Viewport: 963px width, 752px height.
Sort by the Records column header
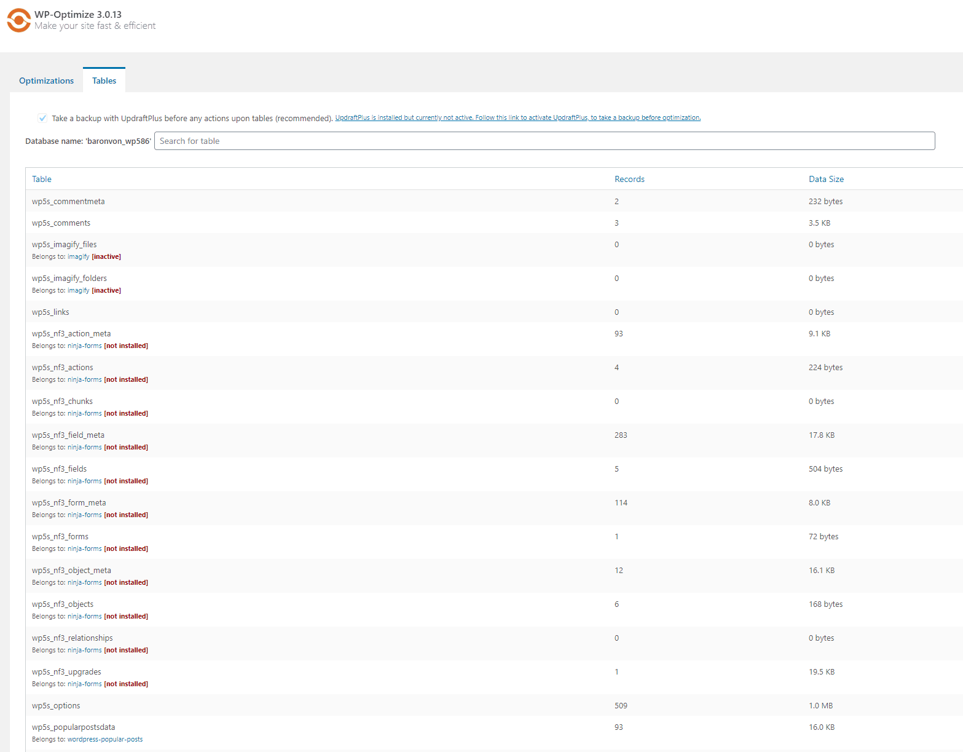pyautogui.click(x=629, y=179)
